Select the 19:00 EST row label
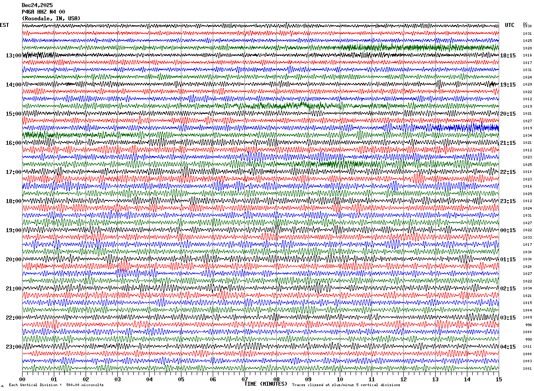Image resolution: width=534 pixels, height=391 pixels. [14, 230]
